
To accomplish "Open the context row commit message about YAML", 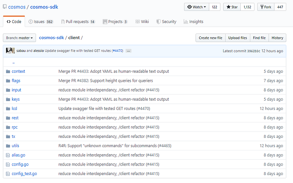I will (x=113, y=71).
